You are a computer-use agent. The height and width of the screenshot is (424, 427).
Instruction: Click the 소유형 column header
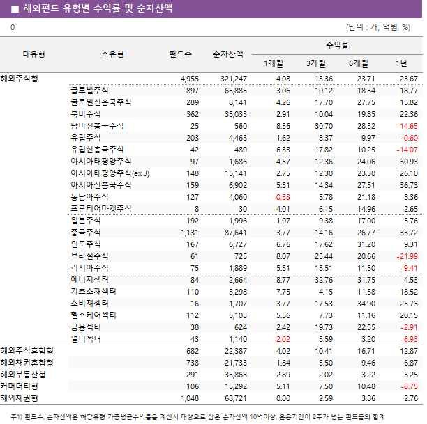pyautogui.click(x=112, y=54)
